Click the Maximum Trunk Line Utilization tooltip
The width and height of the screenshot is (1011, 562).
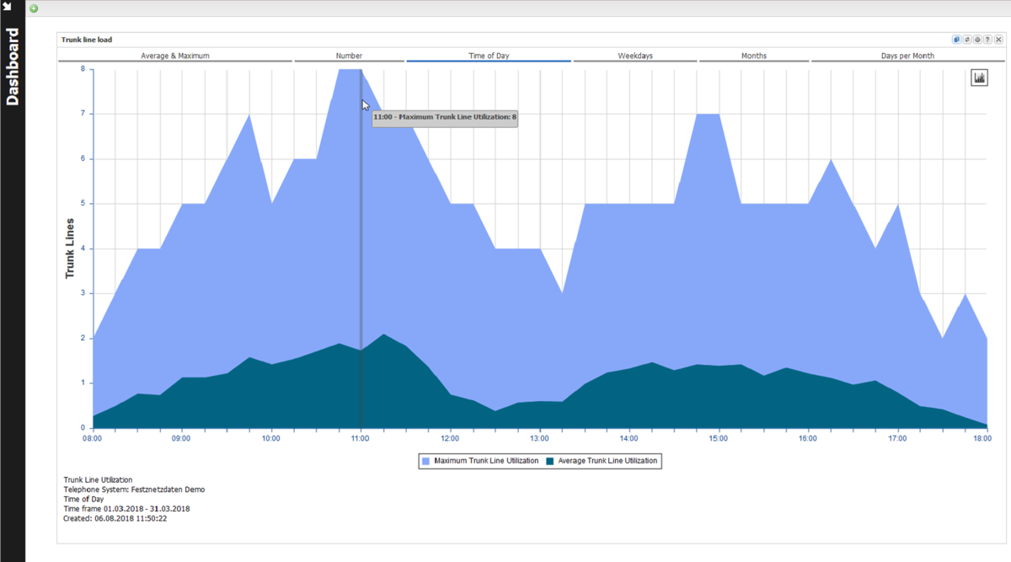pos(445,117)
